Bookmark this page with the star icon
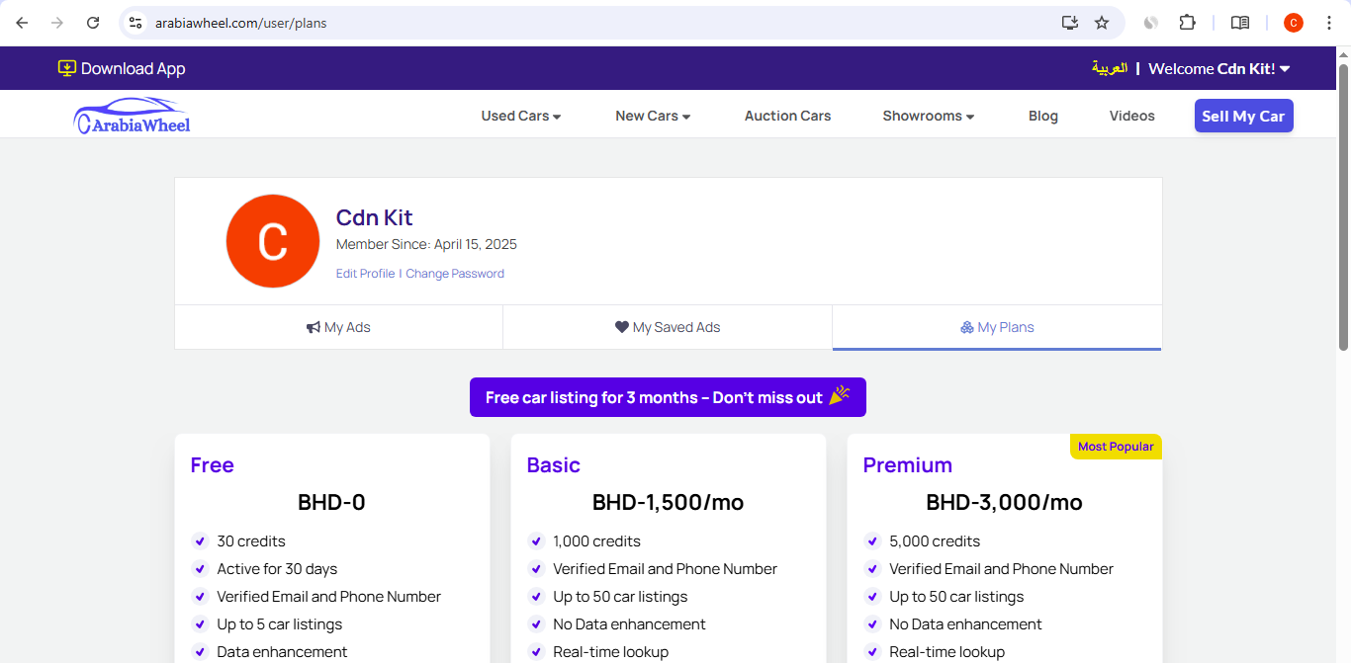 [x=1101, y=23]
